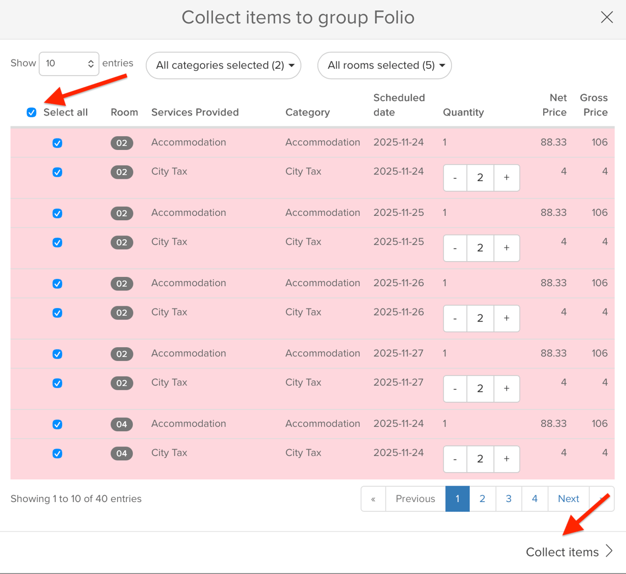Click the 2025-11-27 date in Accommodation row
The height and width of the screenshot is (574, 626).
[x=398, y=353]
